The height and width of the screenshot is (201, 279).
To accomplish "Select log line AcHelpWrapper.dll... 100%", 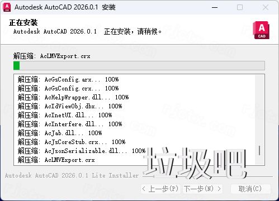I will click(x=73, y=97).
